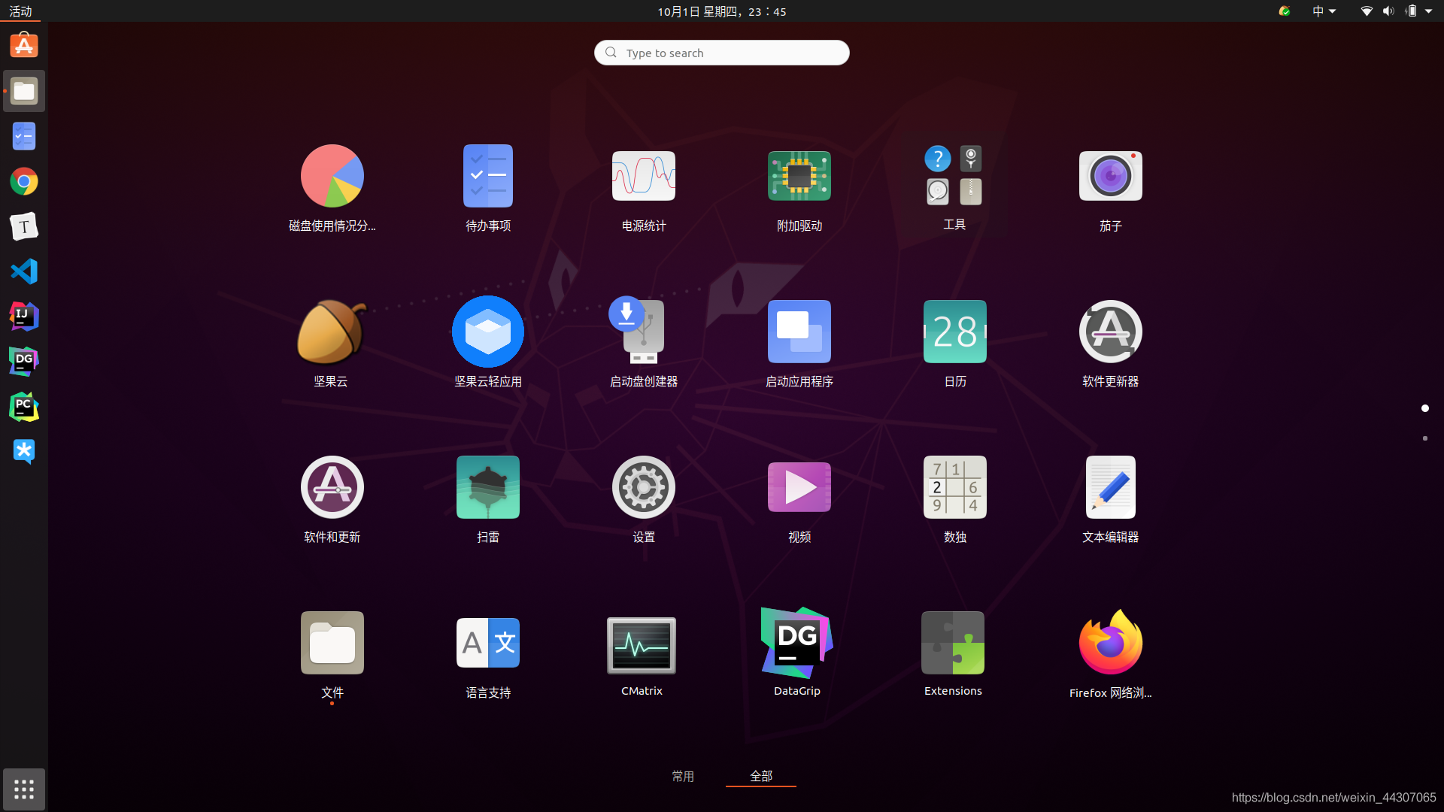Open IntelliJ IDEA from the dock

tap(24, 317)
